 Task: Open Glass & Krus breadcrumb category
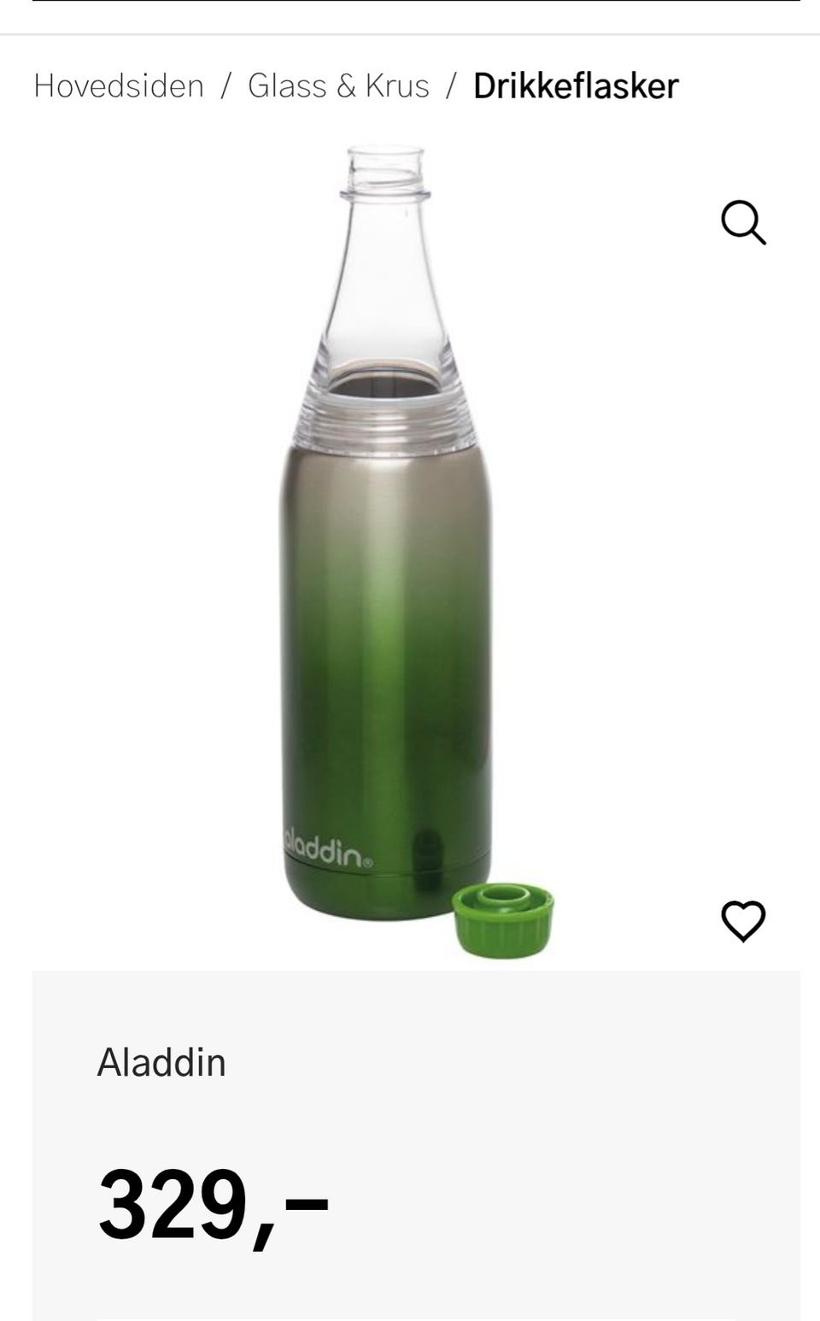coord(338,85)
